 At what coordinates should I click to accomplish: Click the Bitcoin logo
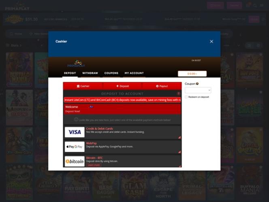(x=75, y=161)
